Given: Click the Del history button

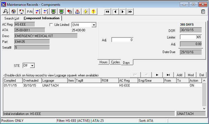Looking at the screenshot, I should tap(202, 75).
